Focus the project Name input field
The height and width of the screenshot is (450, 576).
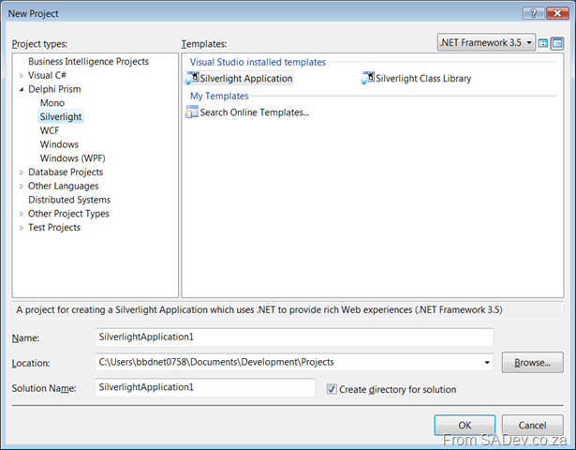click(x=294, y=337)
